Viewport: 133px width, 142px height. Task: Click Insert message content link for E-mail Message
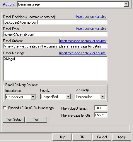click(83, 53)
